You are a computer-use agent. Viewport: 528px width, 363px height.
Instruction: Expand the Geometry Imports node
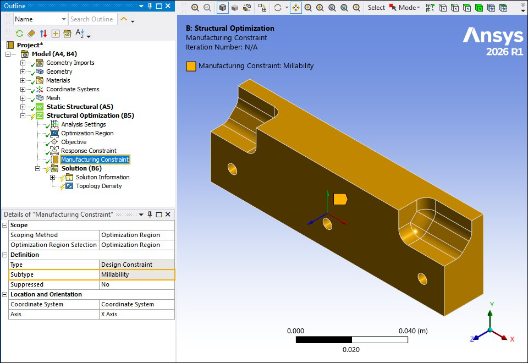pyautogui.click(x=23, y=63)
